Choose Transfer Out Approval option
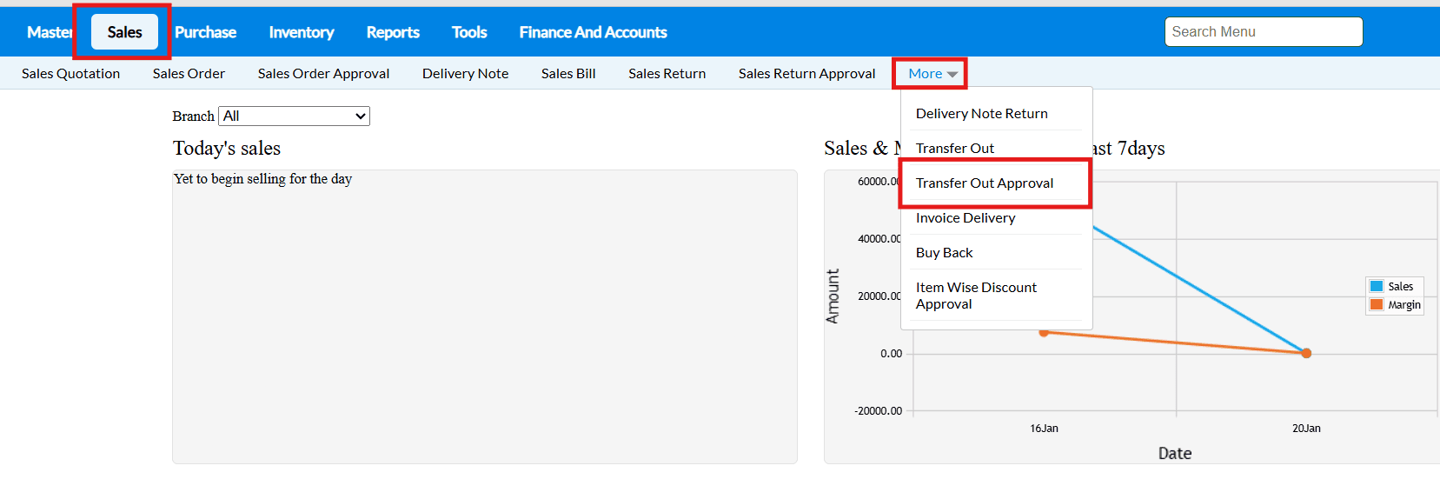The height and width of the screenshot is (479, 1440). tap(984, 183)
